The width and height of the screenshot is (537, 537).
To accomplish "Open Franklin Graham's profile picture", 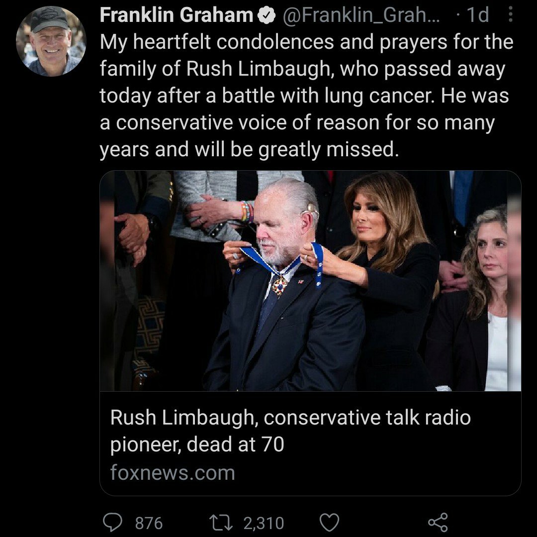I will pyautogui.click(x=51, y=41).
